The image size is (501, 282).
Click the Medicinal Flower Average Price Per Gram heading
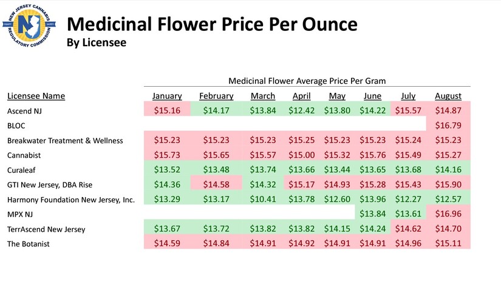click(307, 80)
